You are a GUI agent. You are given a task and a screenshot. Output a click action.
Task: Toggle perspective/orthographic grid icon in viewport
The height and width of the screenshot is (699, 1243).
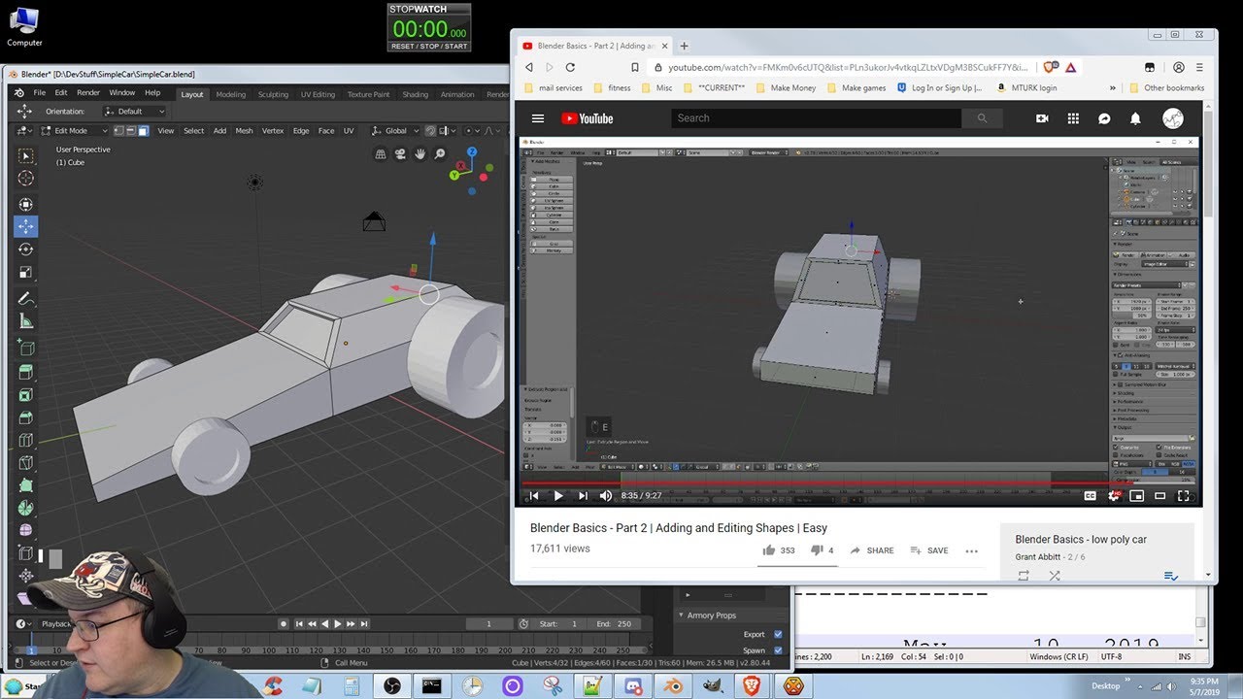coord(379,153)
